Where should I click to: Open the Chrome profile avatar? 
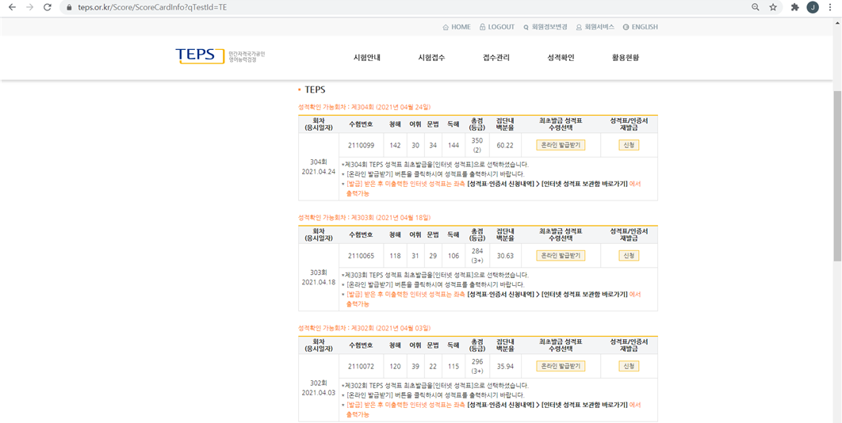(813, 7)
